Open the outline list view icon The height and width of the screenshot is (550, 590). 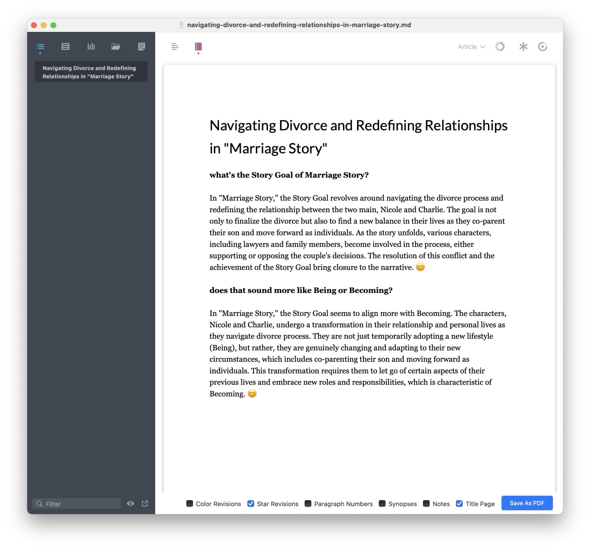pos(40,47)
